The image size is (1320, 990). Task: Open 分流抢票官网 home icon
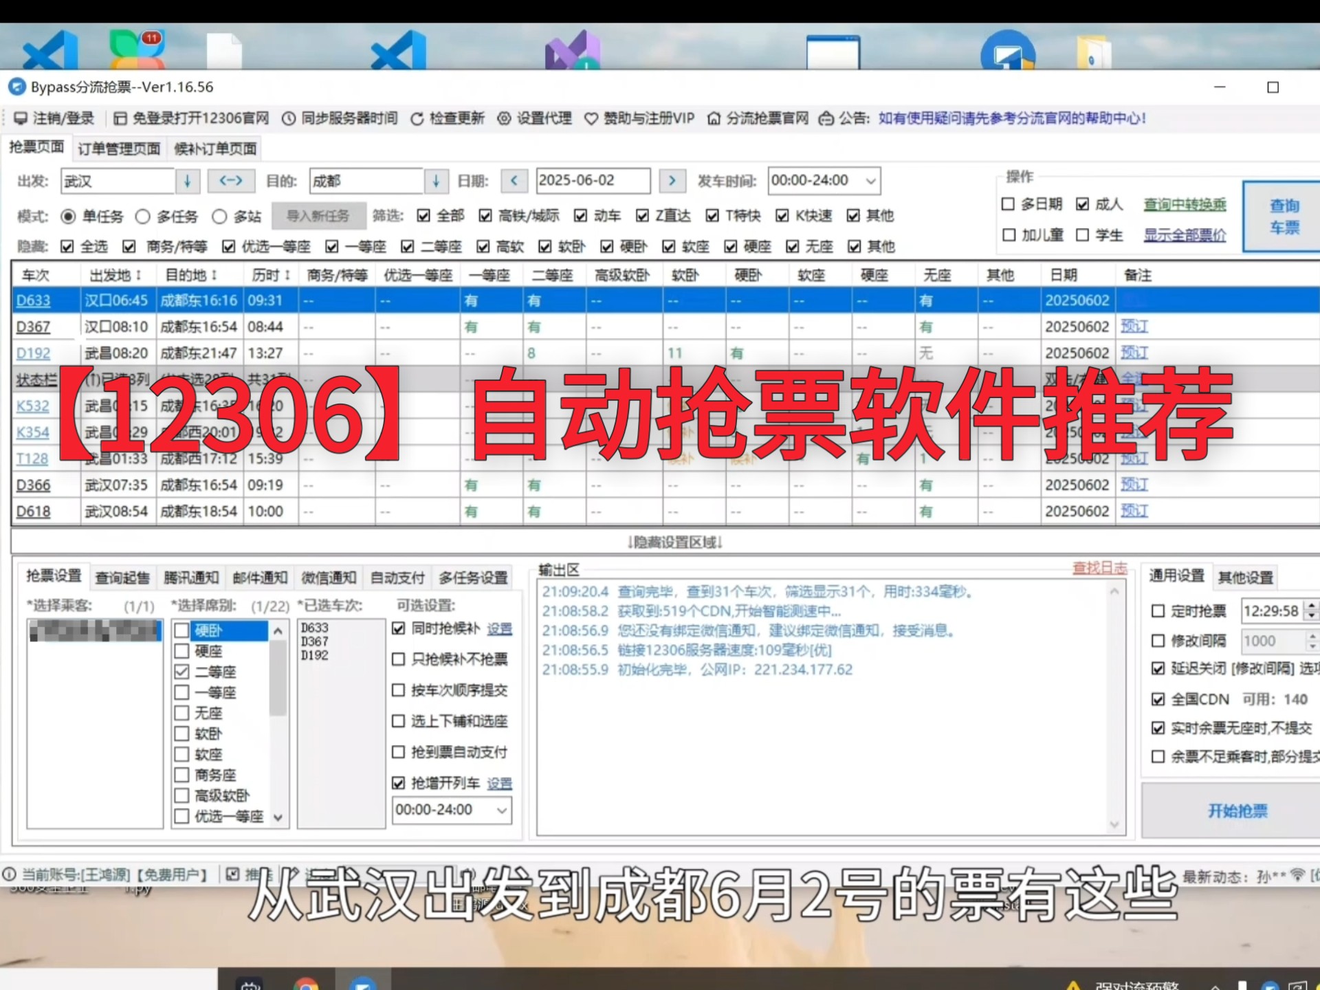pyautogui.click(x=714, y=118)
